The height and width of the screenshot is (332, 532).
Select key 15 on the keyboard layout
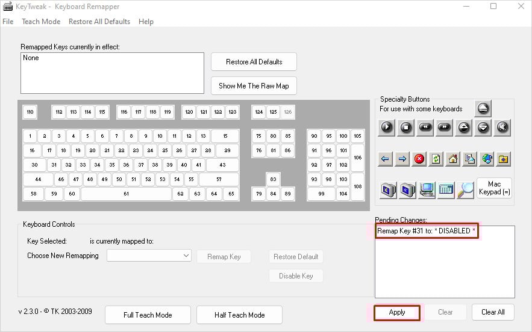[225, 136]
